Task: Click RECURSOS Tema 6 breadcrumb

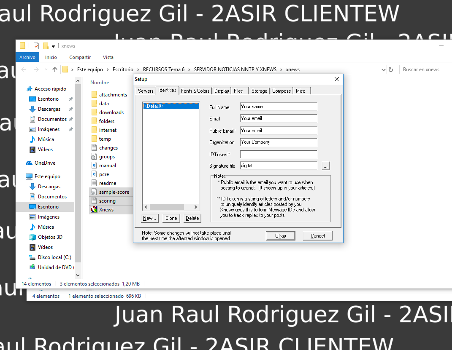Action: point(164,69)
